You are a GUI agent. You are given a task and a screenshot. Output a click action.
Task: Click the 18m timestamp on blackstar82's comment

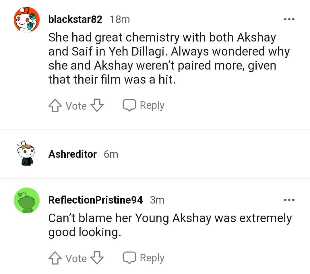point(120,19)
